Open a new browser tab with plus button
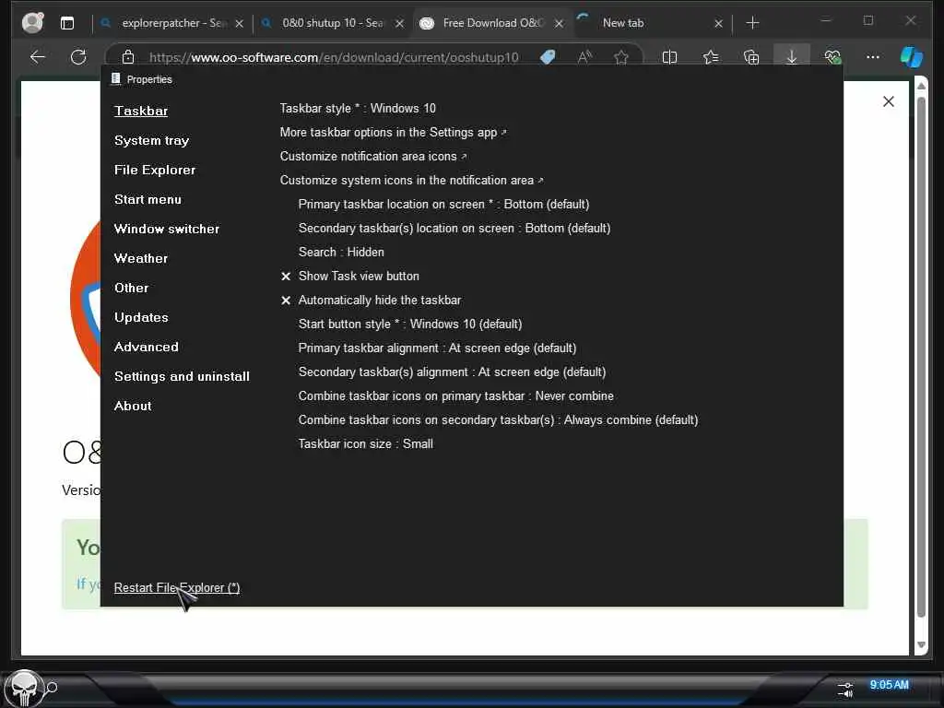944x708 pixels. (x=752, y=23)
